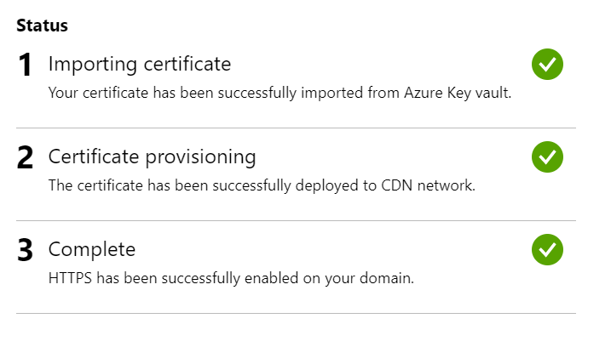The height and width of the screenshot is (347, 611).
Task: Click the divider line below Complete step
Action: point(297,313)
